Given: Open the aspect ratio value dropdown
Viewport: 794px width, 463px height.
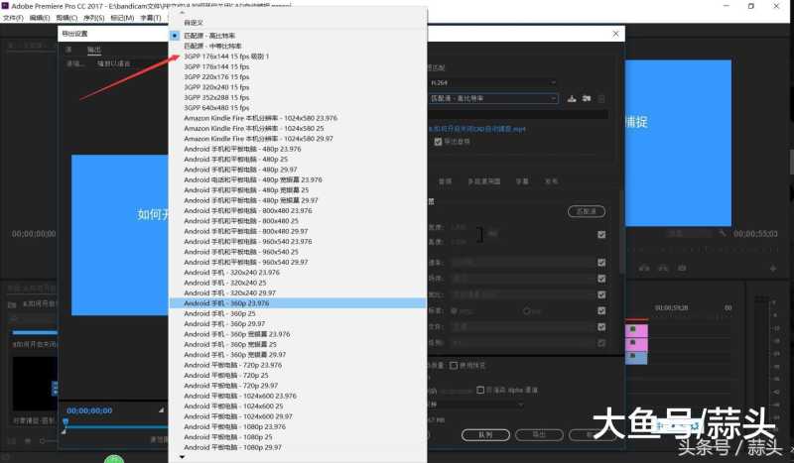Looking at the screenshot, I should [x=523, y=294].
